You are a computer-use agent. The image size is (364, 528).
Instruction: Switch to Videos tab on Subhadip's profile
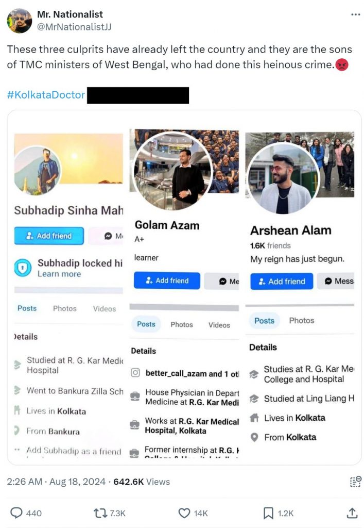tap(105, 308)
